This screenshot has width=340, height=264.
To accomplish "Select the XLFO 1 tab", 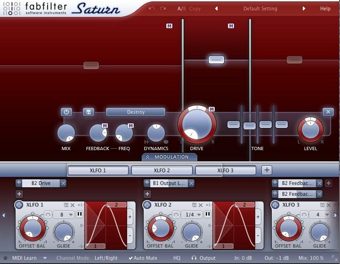I will (x=98, y=170).
